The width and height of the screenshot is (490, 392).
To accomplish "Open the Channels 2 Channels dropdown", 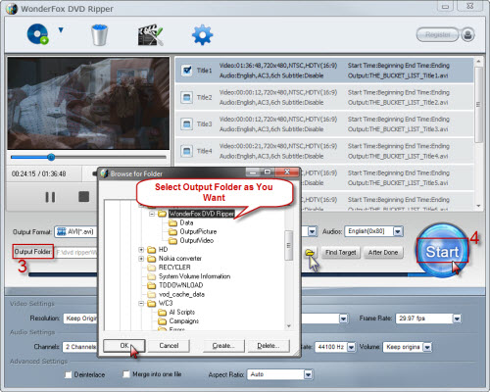I will coord(80,347).
